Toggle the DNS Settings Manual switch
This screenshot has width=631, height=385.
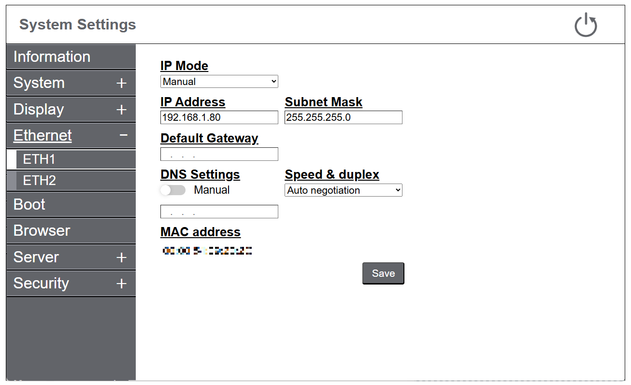coord(173,190)
